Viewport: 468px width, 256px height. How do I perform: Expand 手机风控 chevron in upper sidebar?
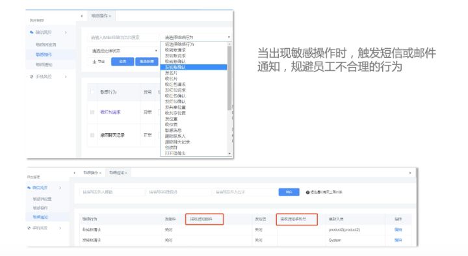click(66, 77)
